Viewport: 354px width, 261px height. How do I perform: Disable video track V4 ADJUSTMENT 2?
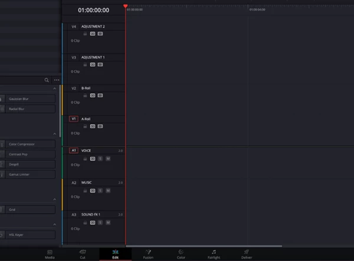coord(100,34)
